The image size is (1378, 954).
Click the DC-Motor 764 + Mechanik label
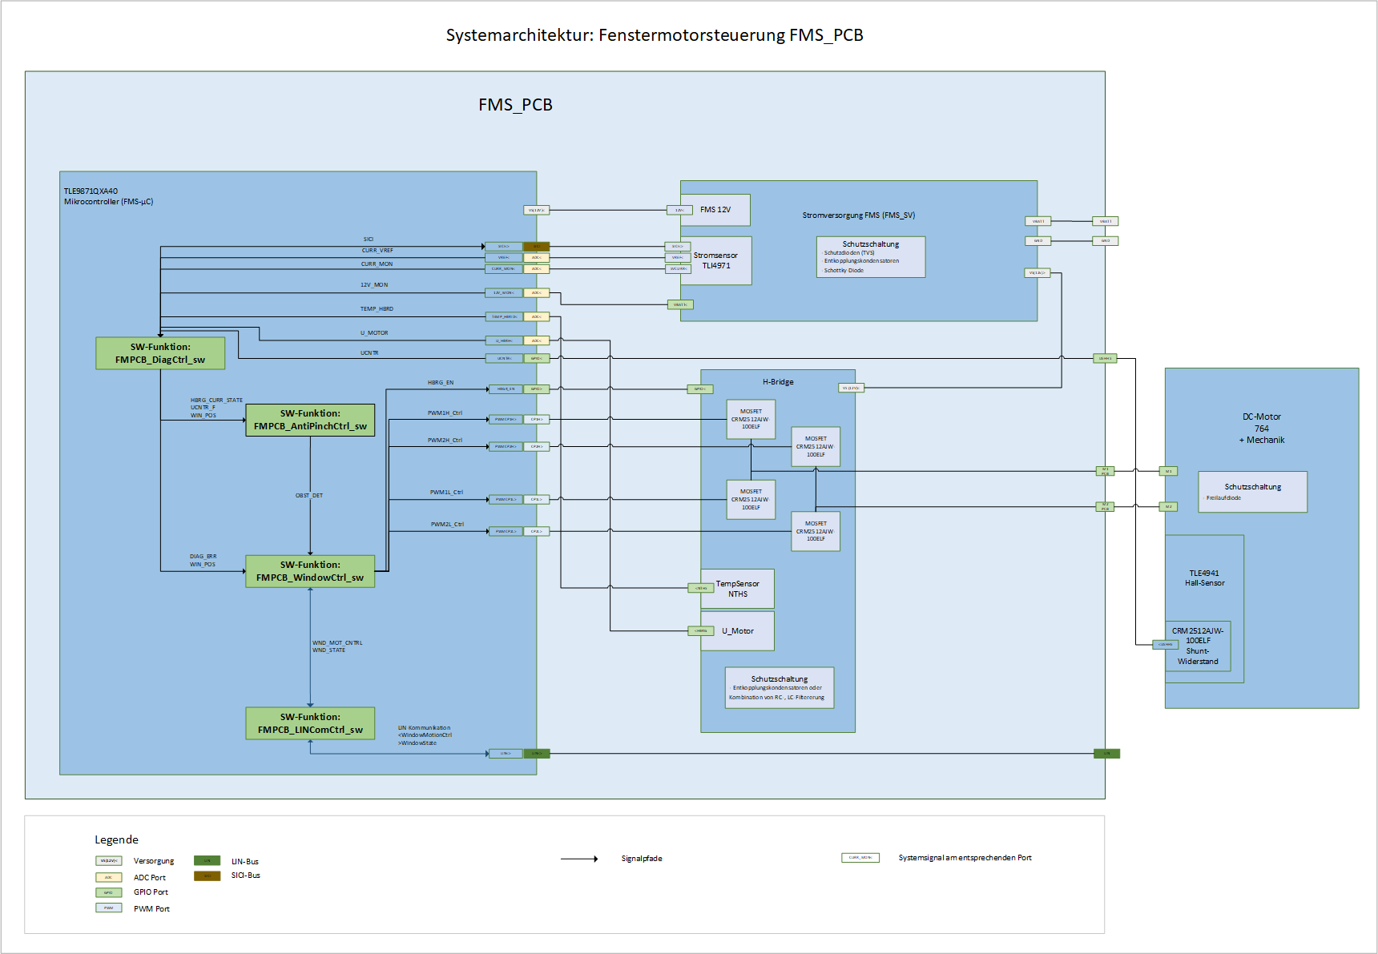(x=1262, y=429)
